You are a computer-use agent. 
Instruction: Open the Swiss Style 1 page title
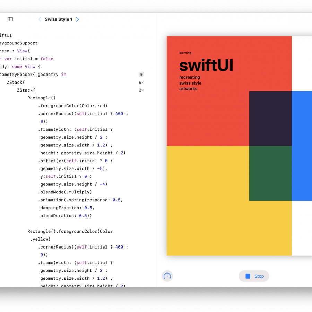click(58, 19)
